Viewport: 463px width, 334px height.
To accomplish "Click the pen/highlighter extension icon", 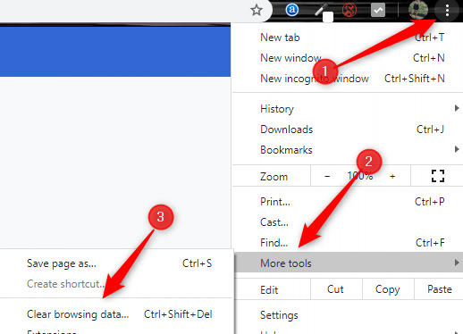I will tap(324, 12).
